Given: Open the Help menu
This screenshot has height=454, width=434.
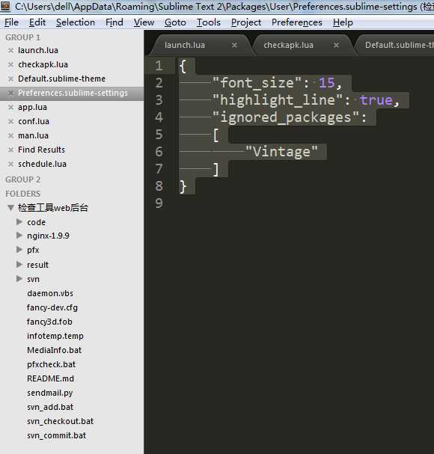Looking at the screenshot, I should [343, 22].
